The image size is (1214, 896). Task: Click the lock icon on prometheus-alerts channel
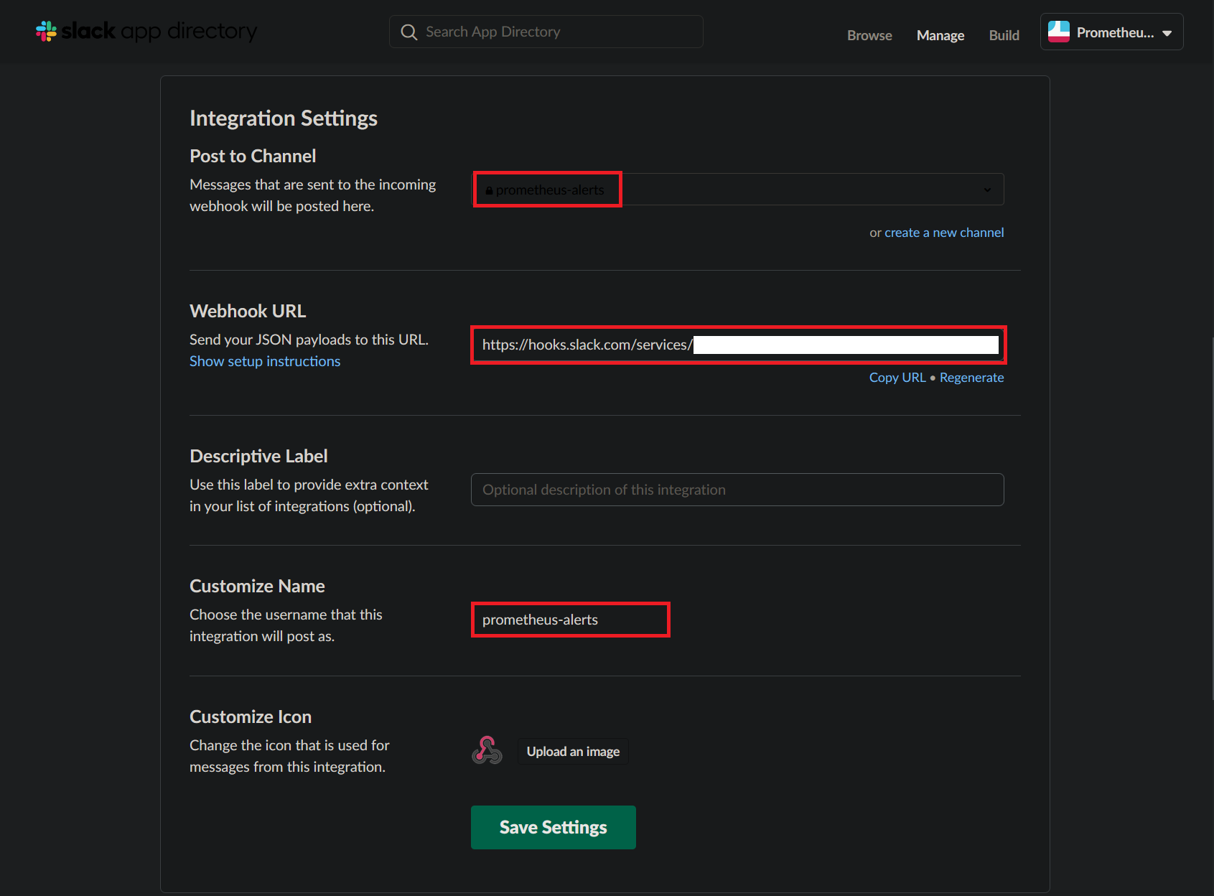click(489, 190)
